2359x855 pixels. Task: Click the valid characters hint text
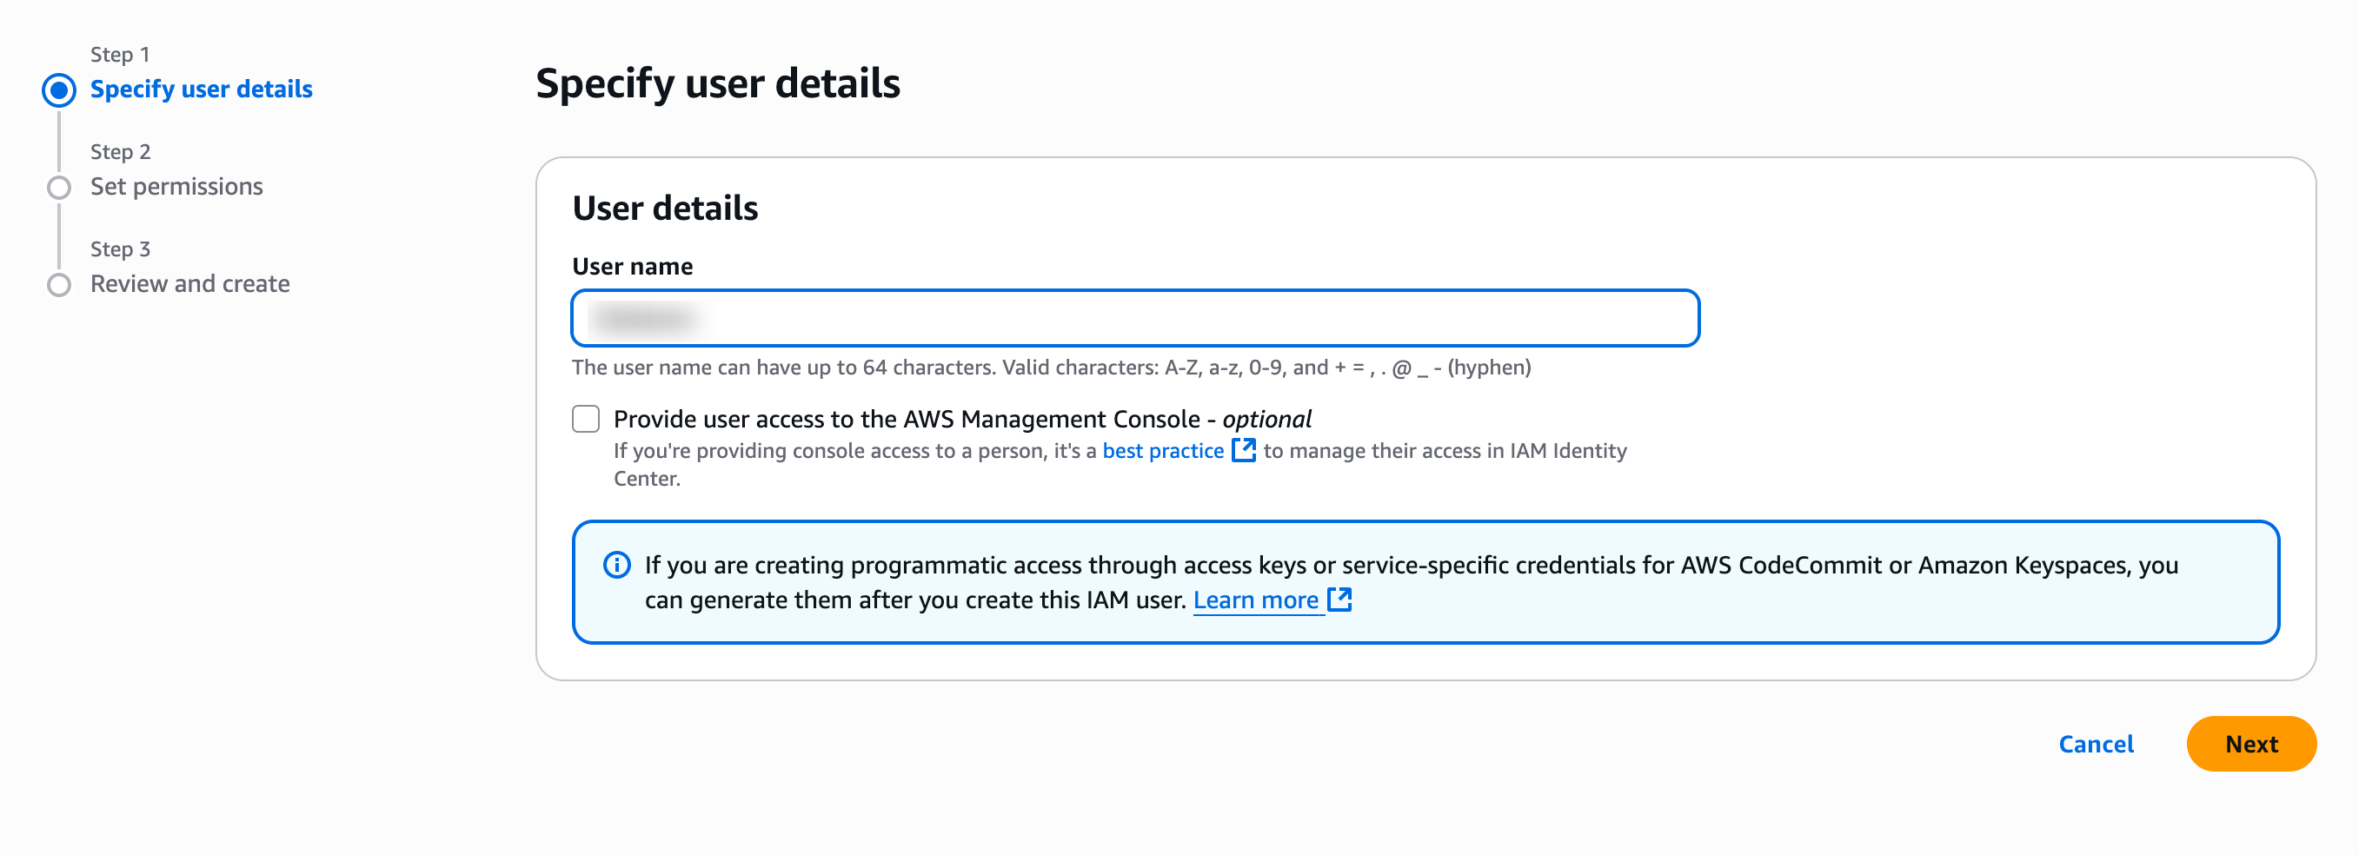point(1050,368)
